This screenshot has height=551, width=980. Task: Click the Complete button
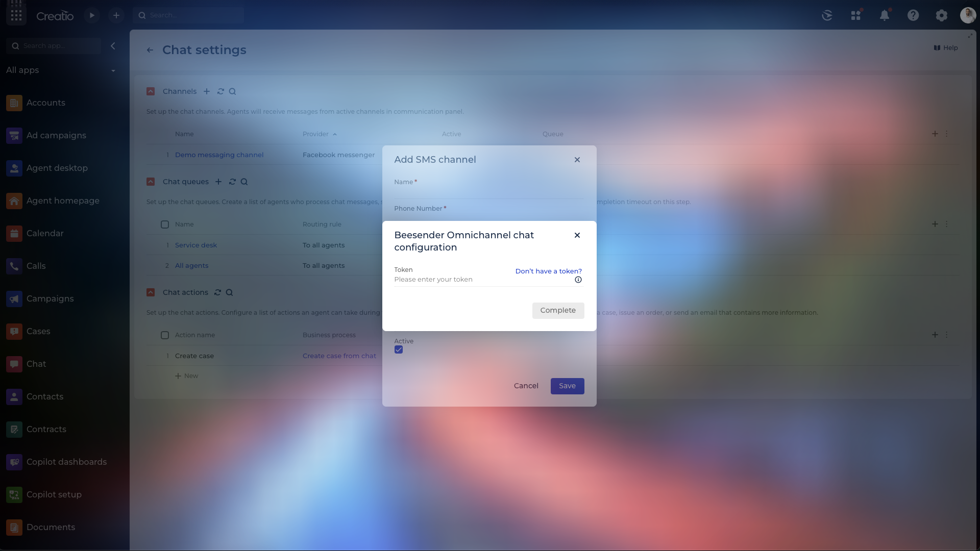558,311
